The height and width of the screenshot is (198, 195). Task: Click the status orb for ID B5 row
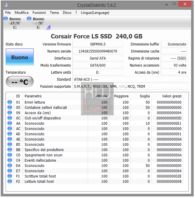(10, 144)
